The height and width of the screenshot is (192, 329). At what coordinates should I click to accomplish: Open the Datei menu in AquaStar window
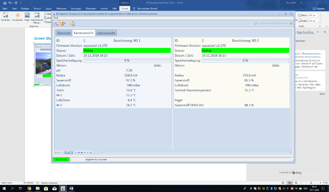56,18
